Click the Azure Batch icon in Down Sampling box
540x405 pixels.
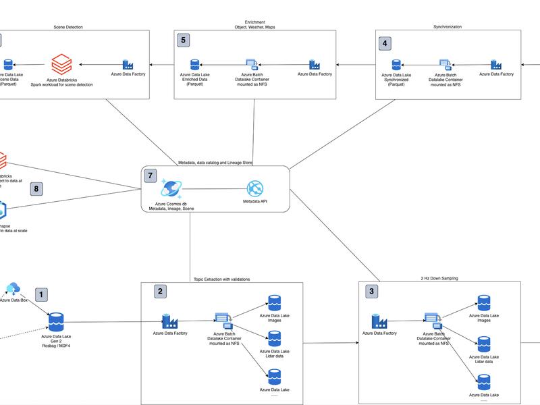[433, 321]
